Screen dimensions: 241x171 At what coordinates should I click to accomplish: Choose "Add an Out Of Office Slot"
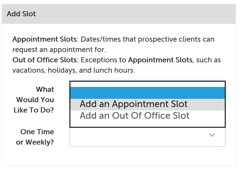point(134,116)
